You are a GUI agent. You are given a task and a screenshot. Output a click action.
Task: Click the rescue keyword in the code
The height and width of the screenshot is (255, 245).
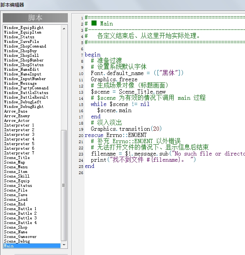pos(94,135)
